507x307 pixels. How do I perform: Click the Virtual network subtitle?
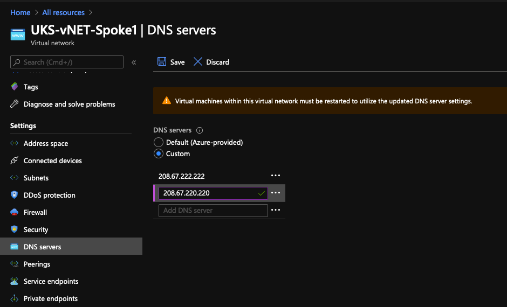52,43
